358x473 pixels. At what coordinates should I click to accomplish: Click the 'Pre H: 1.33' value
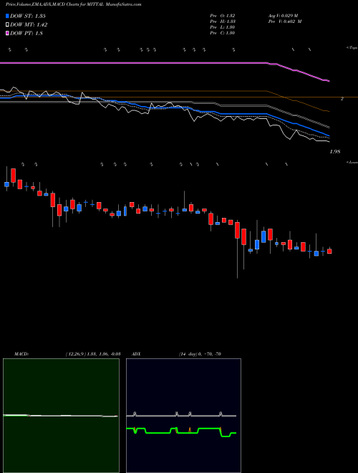(x=223, y=21)
